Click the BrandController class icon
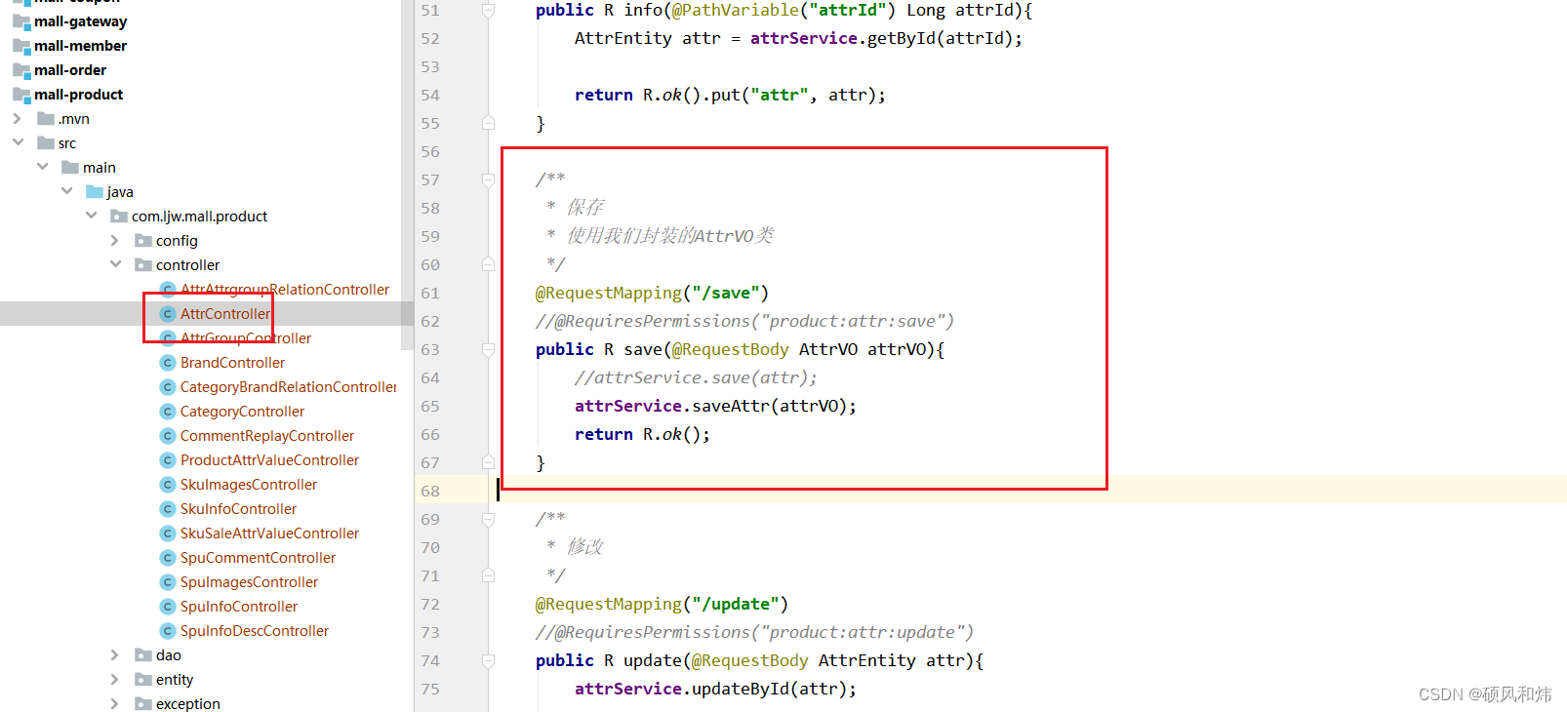This screenshot has width=1567, height=712. coord(168,363)
